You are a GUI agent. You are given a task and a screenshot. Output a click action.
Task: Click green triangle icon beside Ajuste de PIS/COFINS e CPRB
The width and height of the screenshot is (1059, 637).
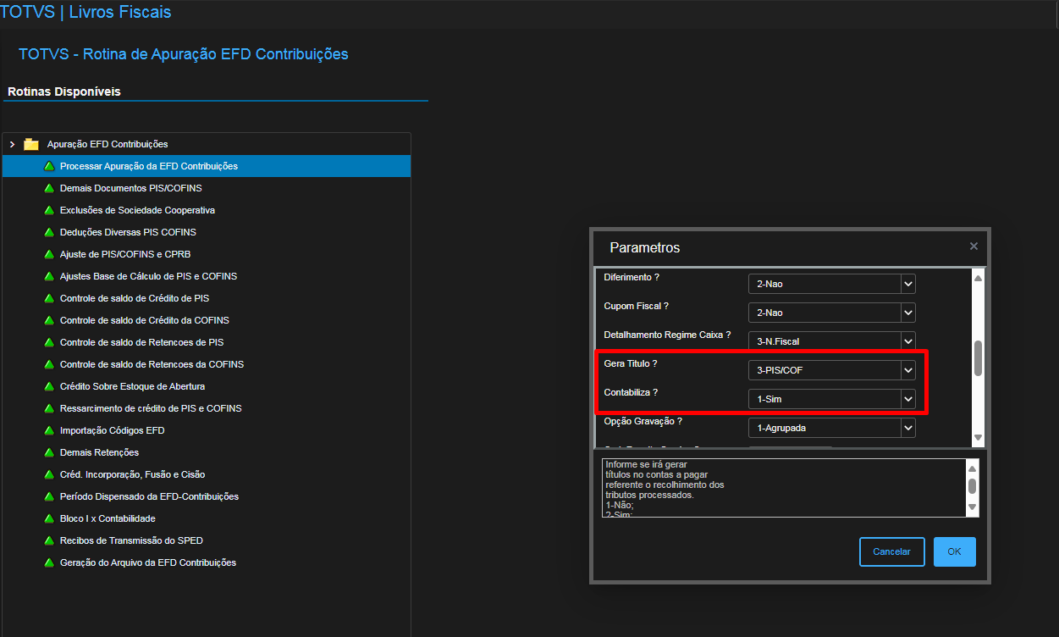[x=49, y=254]
